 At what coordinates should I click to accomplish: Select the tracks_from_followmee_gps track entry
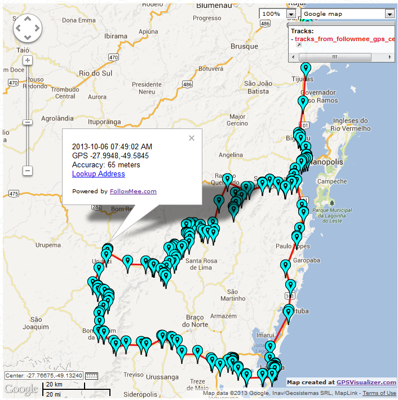tap(344, 39)
